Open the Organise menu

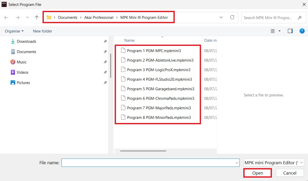pyautogui.click(x=14, y=31)
